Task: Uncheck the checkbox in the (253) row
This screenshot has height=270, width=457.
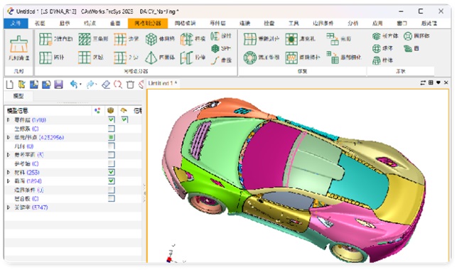Action: (x=111, y=172)
